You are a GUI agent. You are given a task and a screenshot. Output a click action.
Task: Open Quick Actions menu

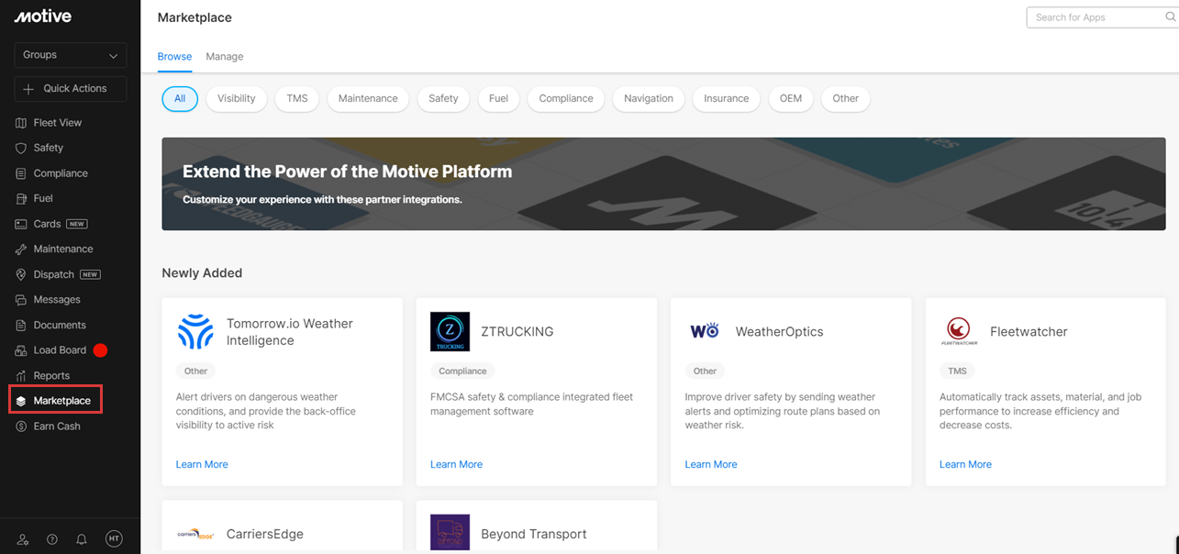point(71,89)
